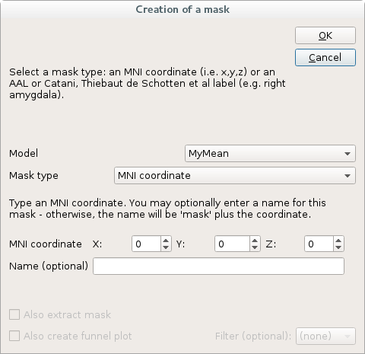Expand the Mask type dropdown
The height and width of the screenshot is (354, 365).
coord(235,175)
